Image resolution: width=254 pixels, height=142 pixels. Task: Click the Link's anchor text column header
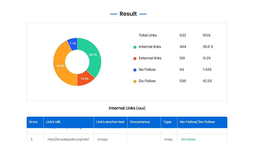(x=110, y=122)
